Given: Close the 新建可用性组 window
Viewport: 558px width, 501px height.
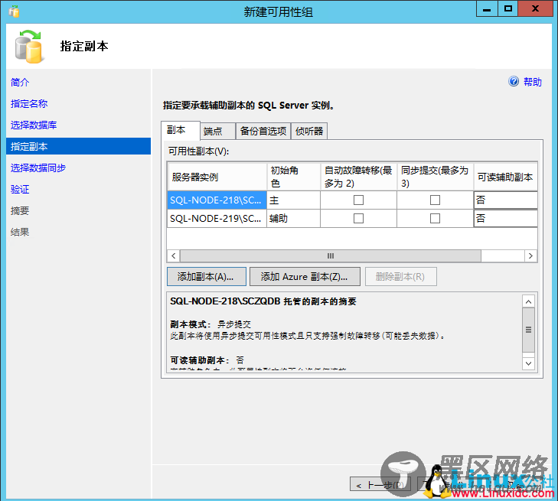Looking at the screenshot, I should (535, 9).
